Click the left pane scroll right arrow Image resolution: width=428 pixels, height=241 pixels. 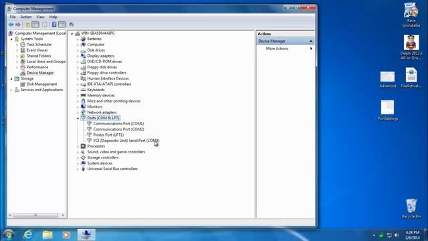click(63, 216)
